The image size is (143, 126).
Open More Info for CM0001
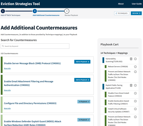[x=7, y=68]
